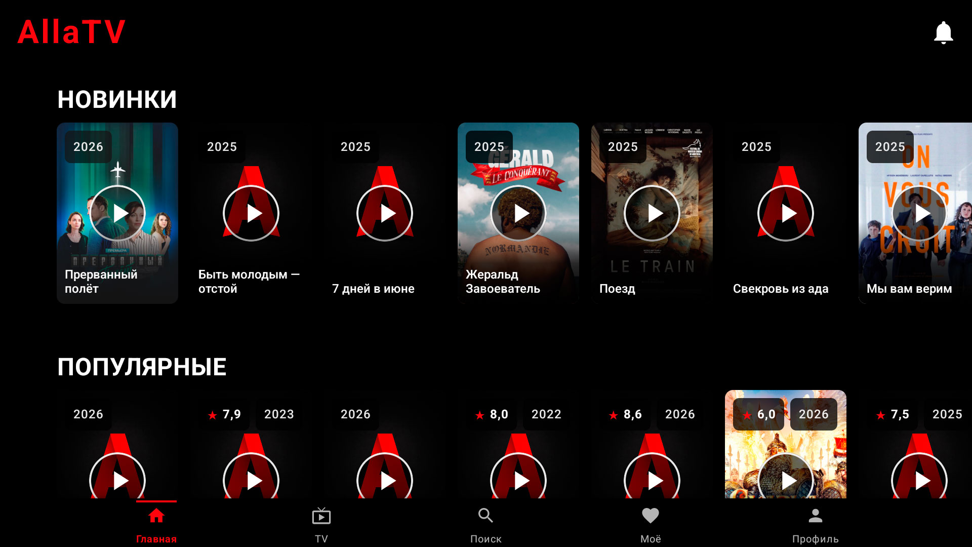Go to the Главная home tab

click(156, 525)
